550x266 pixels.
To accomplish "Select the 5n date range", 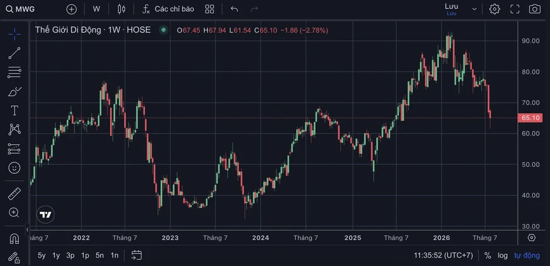I will pyautogui.click(x=100, y=255).
